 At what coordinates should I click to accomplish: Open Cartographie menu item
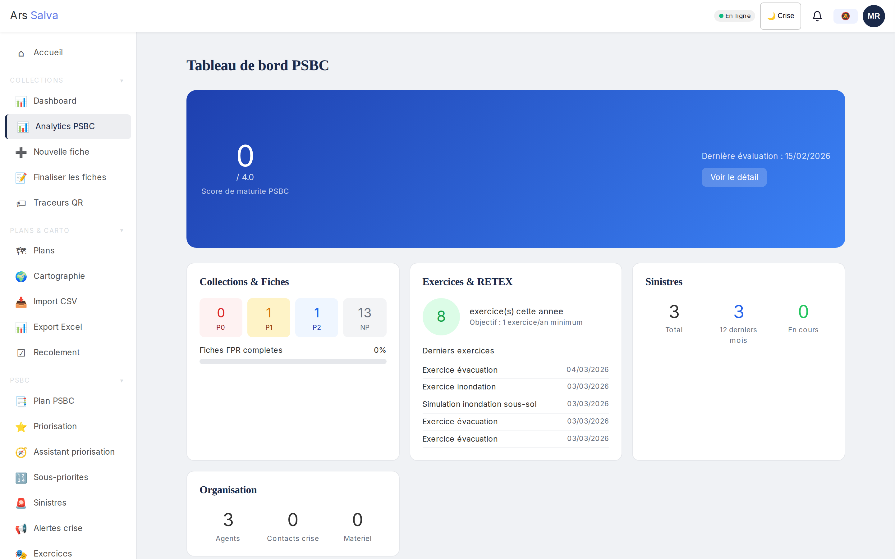(x=68, y=276)
